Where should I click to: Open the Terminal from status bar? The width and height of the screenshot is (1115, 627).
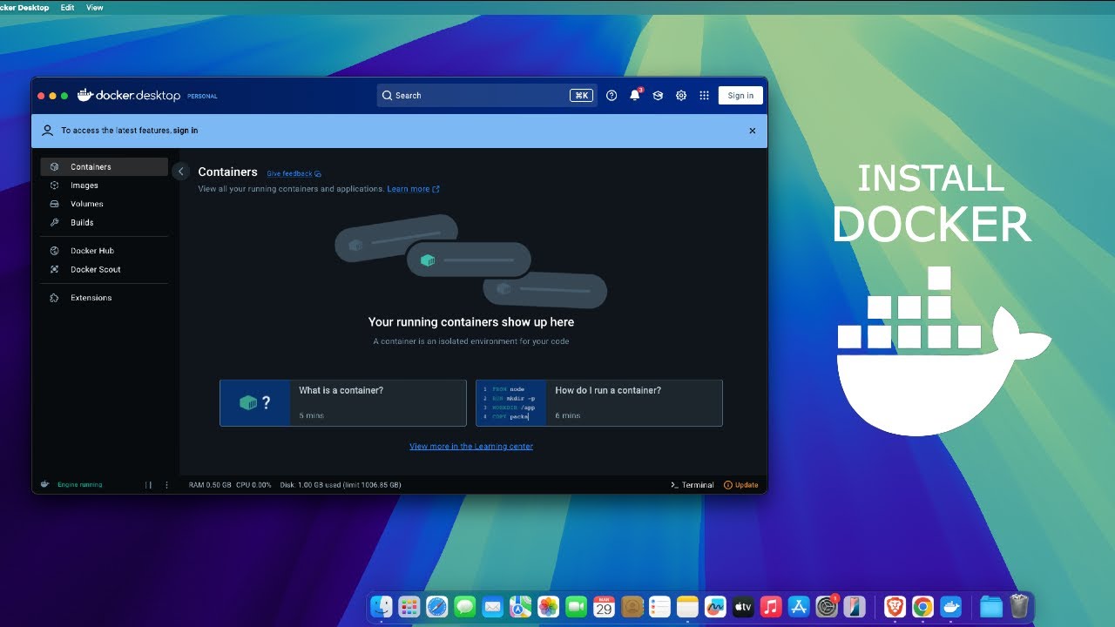(693, 485)
